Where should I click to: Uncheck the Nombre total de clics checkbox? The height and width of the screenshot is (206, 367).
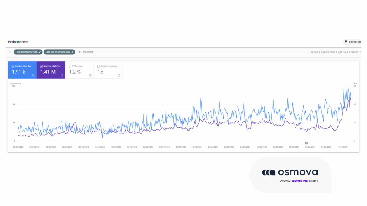point(13,66)
